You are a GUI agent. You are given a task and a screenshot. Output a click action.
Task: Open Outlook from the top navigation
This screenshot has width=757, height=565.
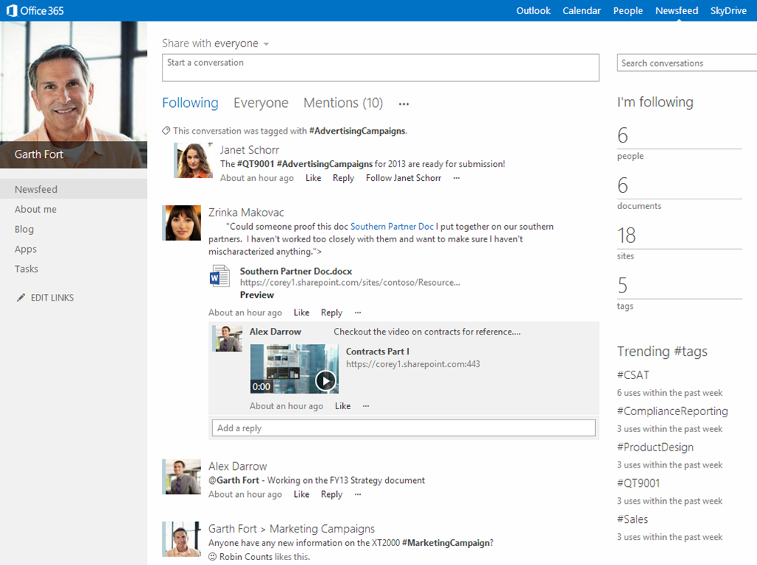click(x=534, y=10)
